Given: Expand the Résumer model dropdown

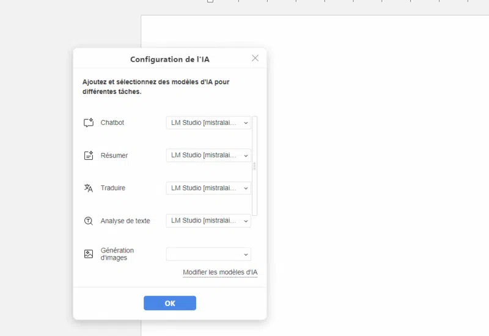Looking at the screenshot, I should [208, 155].
